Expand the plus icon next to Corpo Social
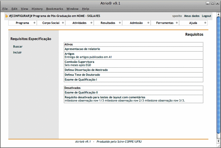221x148 pixels. point(63,23)
